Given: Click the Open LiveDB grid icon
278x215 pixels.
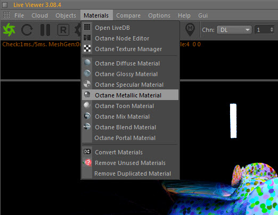Looking at the screenshot, I should (87, 27).
